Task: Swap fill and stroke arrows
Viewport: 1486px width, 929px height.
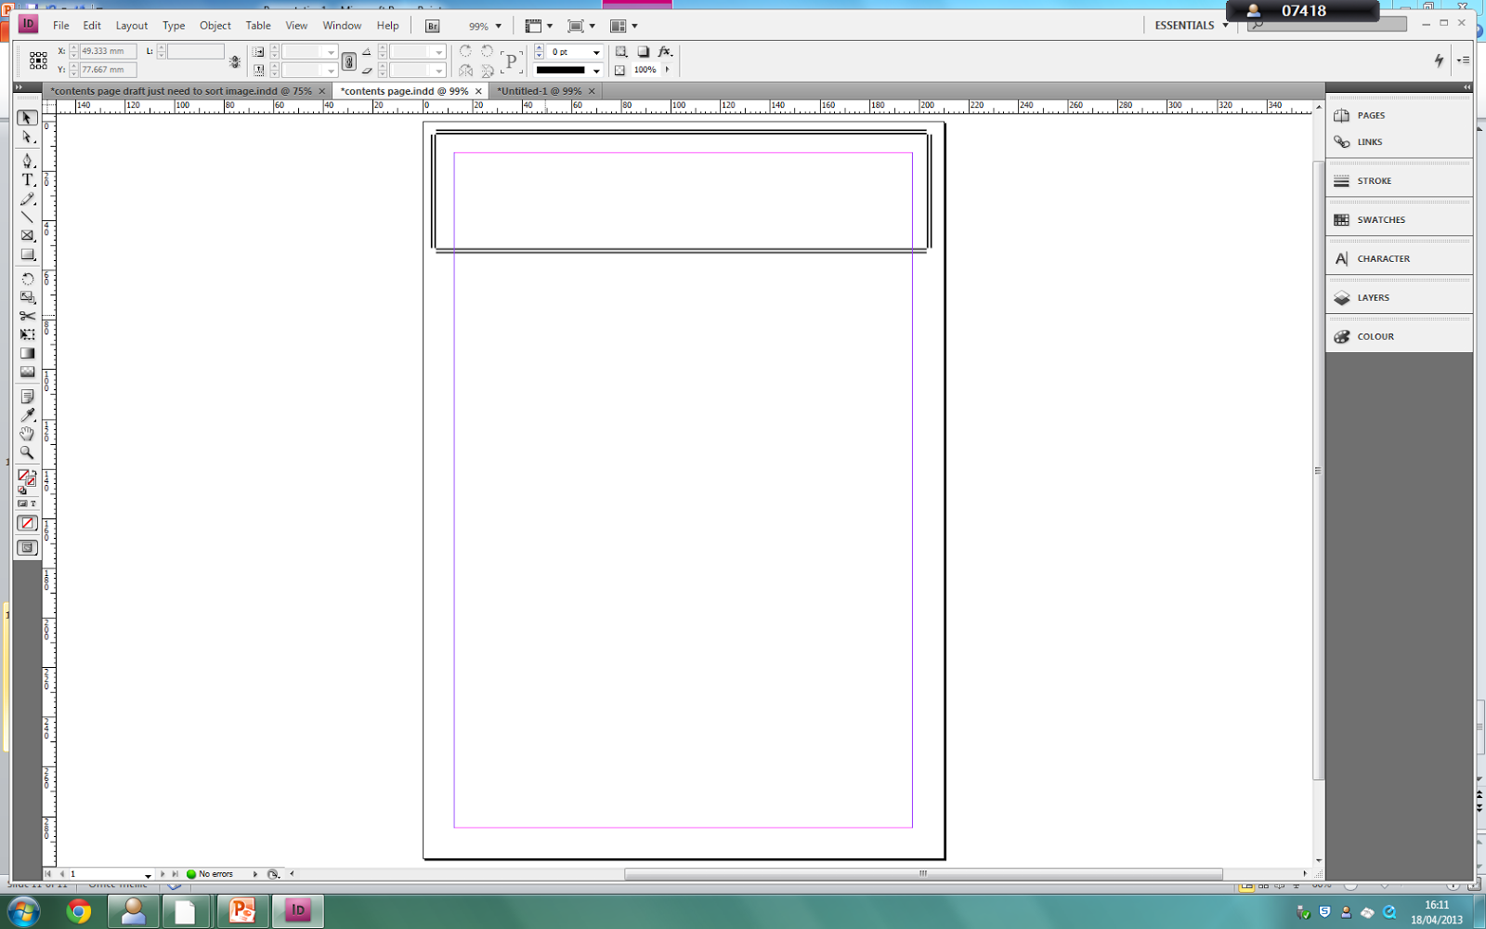Action: coord(33,473)
